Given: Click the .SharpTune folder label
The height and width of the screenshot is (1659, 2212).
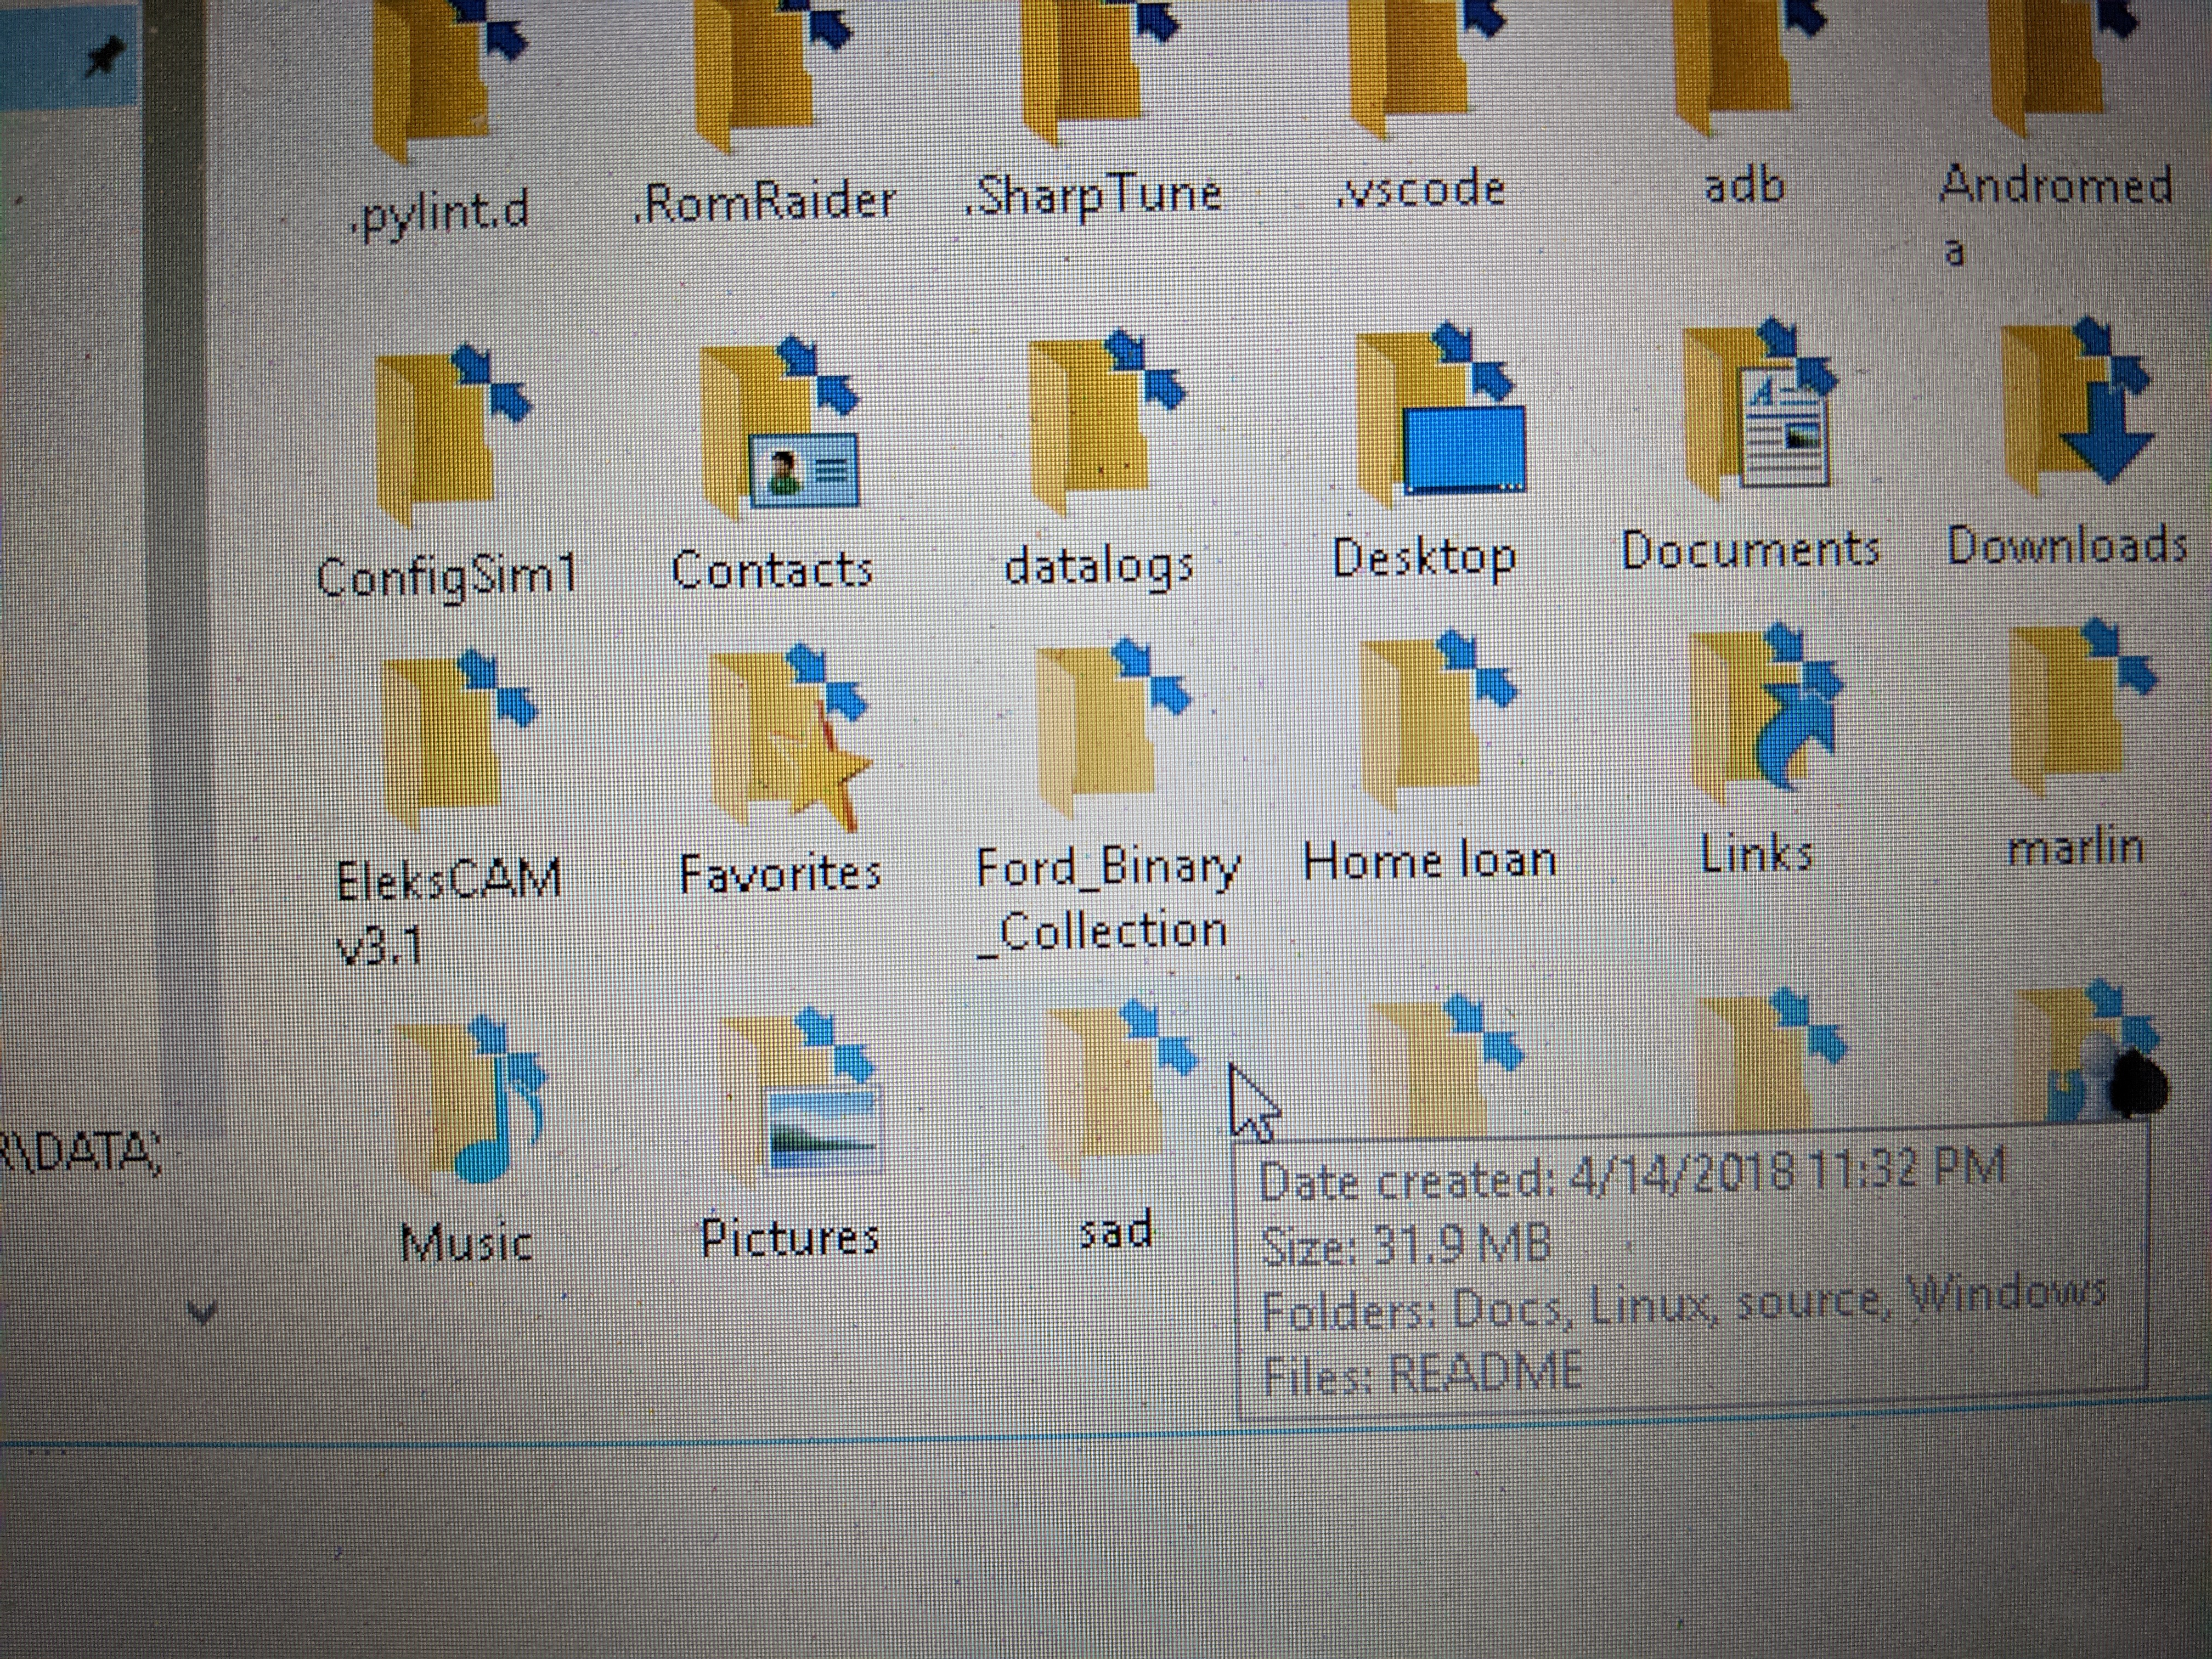Looking at the screenshot, I should (1093, 195).
